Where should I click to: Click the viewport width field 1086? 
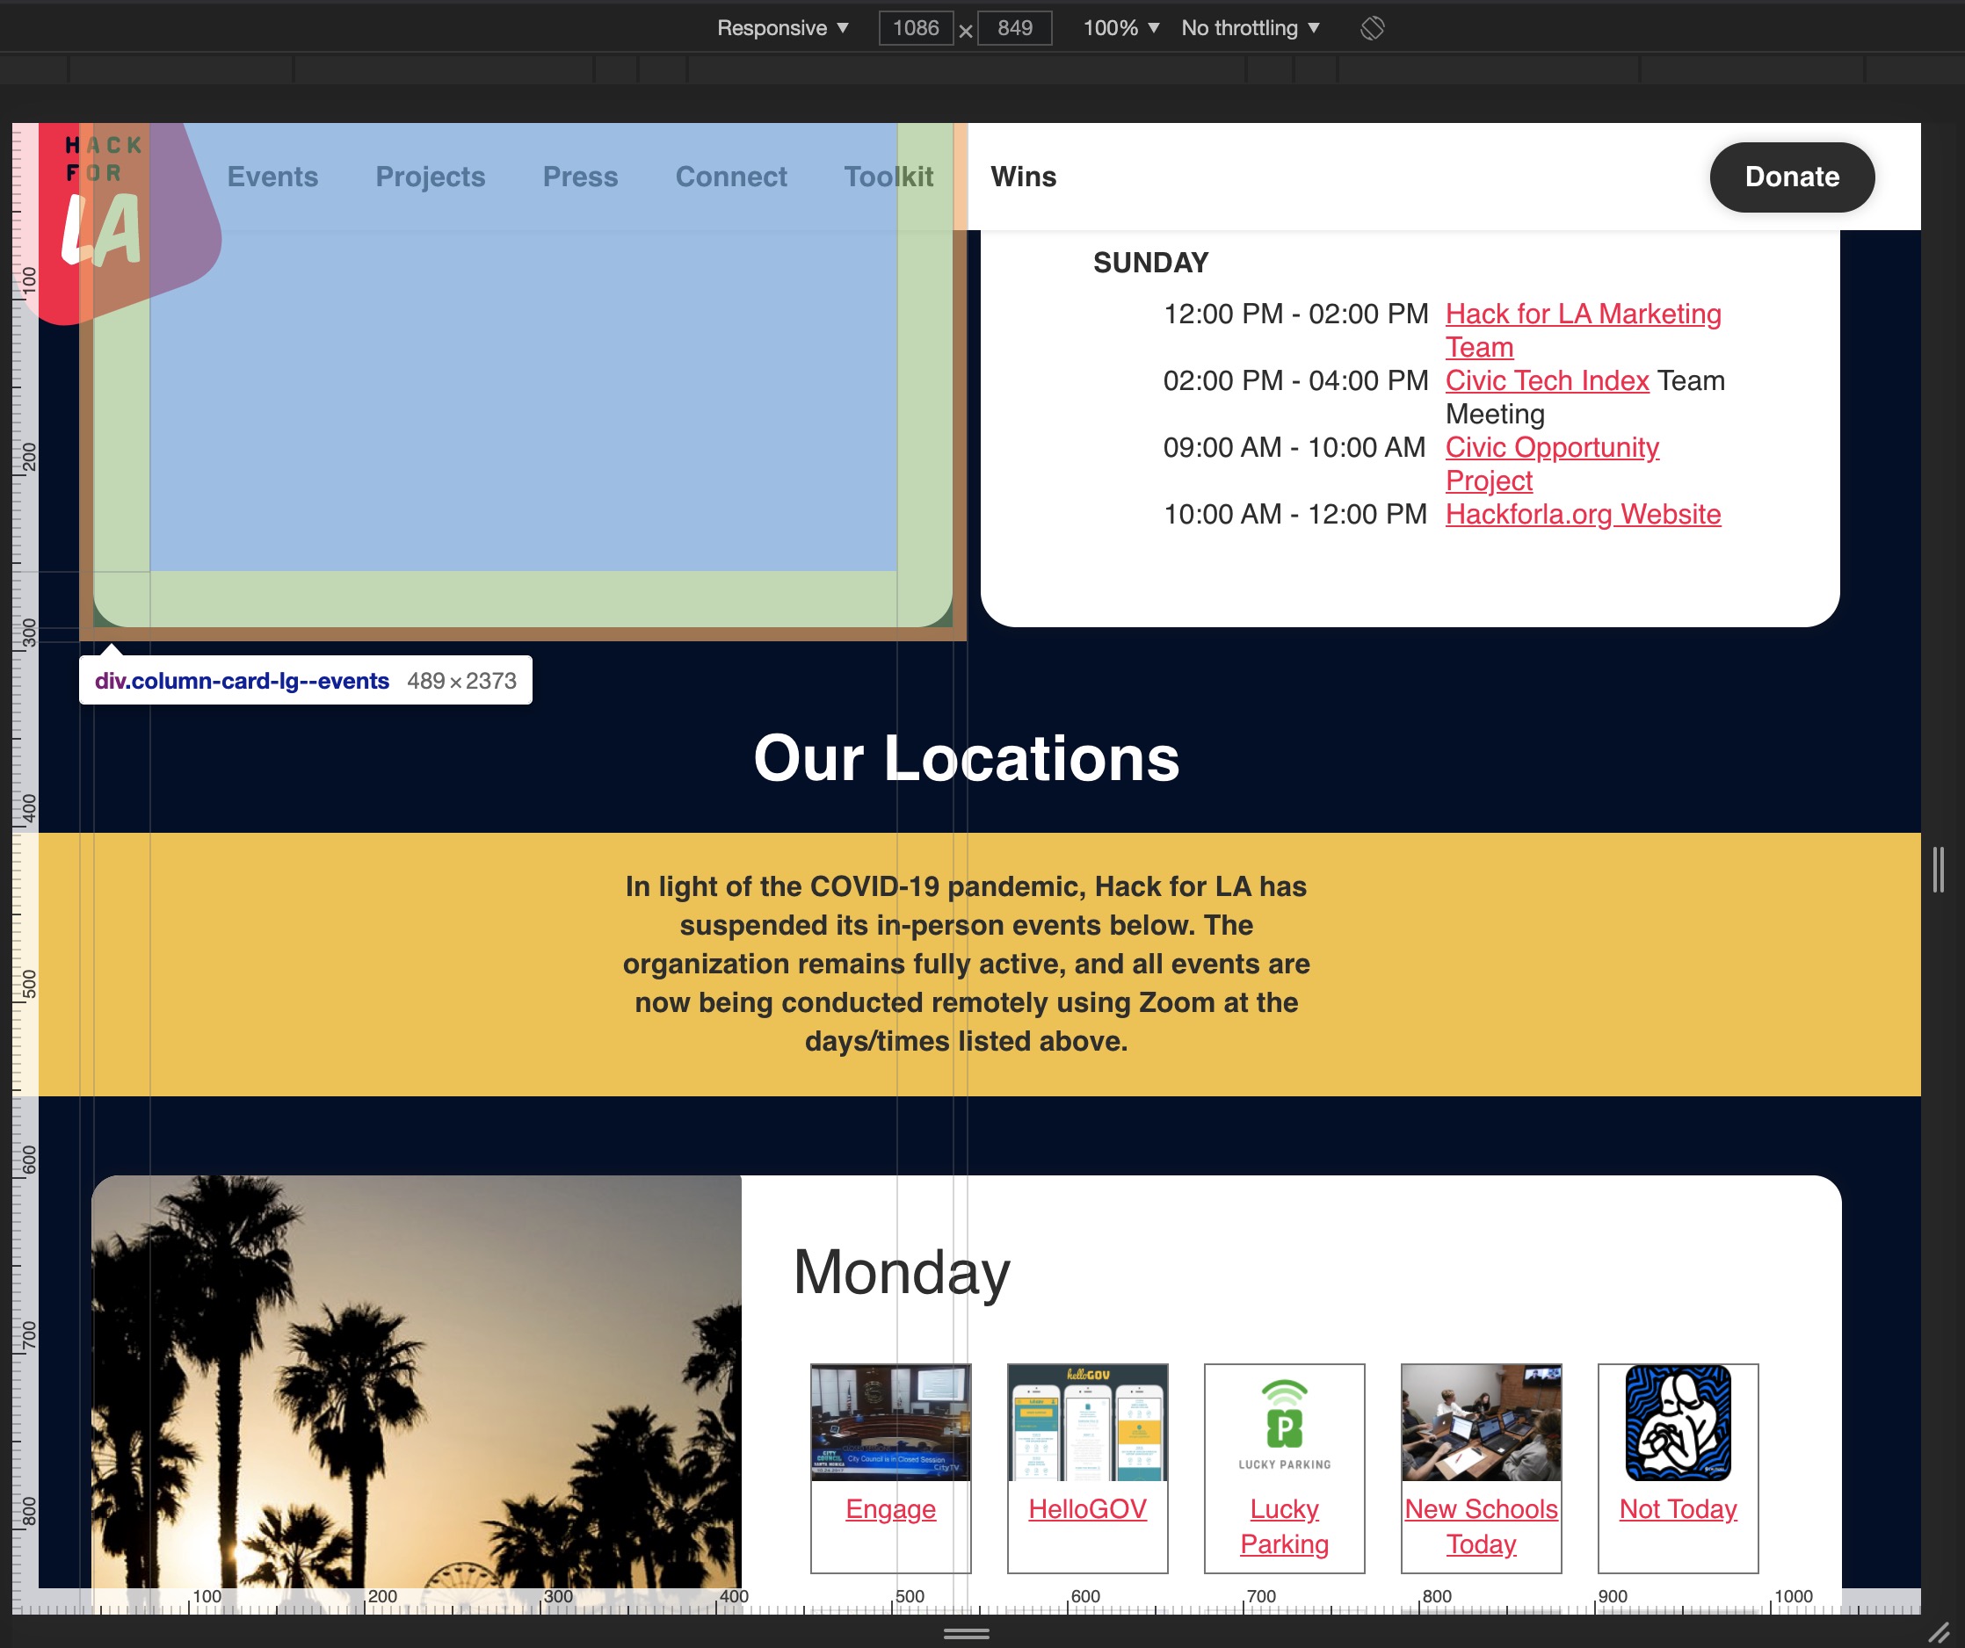tap(915, 28)
